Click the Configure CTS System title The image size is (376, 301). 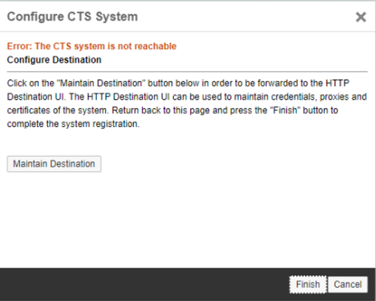[x=72, y=17]
